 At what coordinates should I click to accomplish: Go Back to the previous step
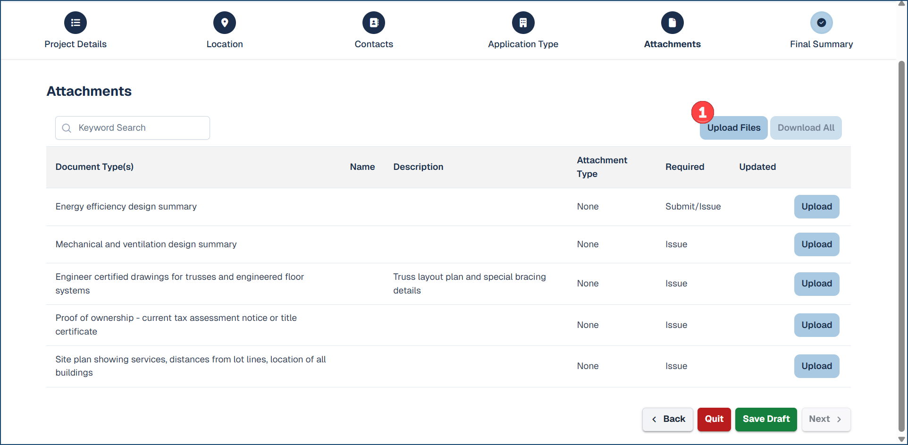[x=668, y=419]
